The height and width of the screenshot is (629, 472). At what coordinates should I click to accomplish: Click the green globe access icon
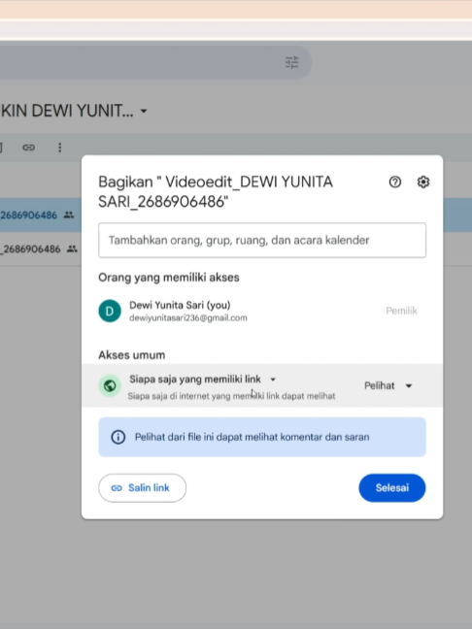[110, 385]
